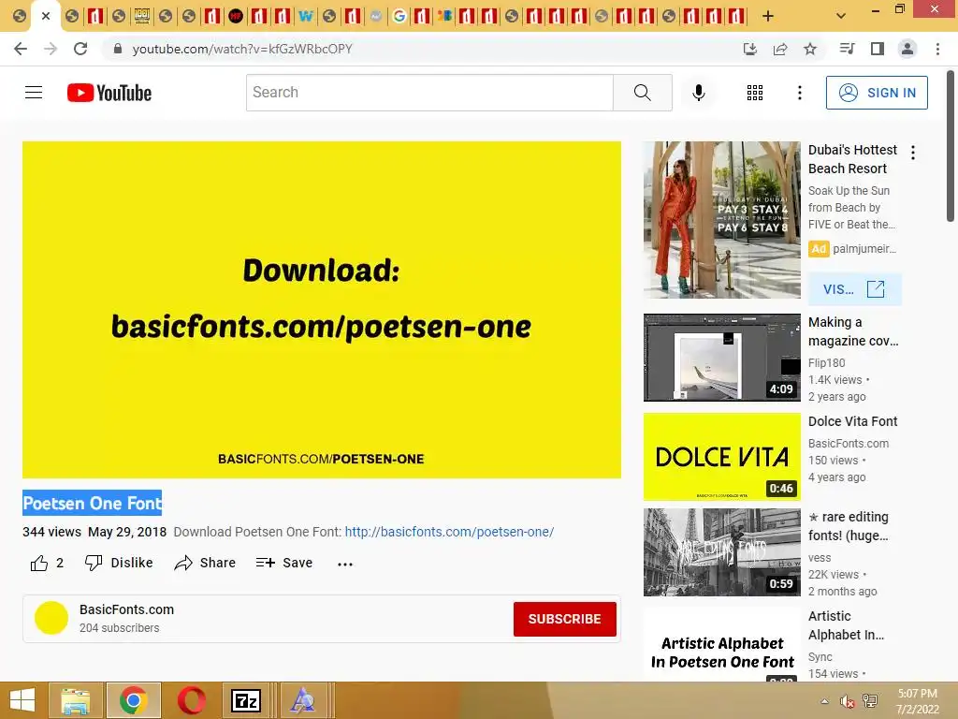Open Artistic Alphabet In Poetsen thumbnail
The image size is (958, 719).
pyautogui.click(x=721, y=644)
